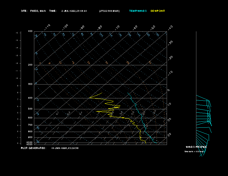This screenshot has height=176, width=228.
Task: Click the '30' temperature label on right axis
Action: pos(169,135)
